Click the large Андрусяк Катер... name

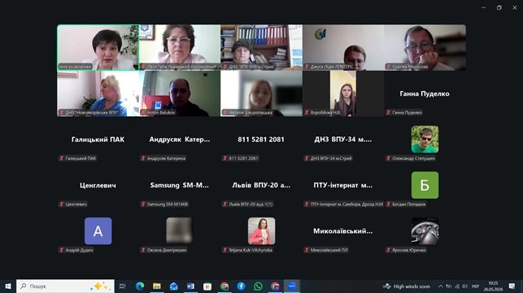(x=180, y=140)
